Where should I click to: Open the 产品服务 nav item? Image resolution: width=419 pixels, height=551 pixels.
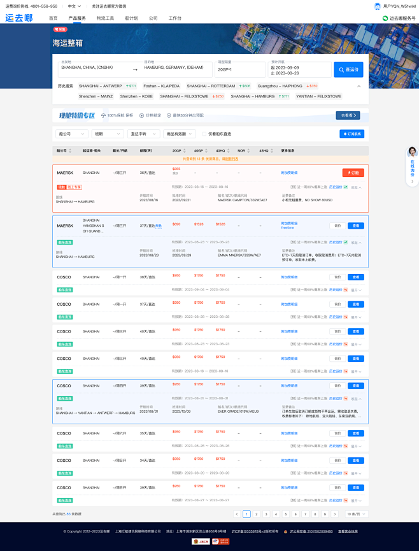[x=77, y=18]
